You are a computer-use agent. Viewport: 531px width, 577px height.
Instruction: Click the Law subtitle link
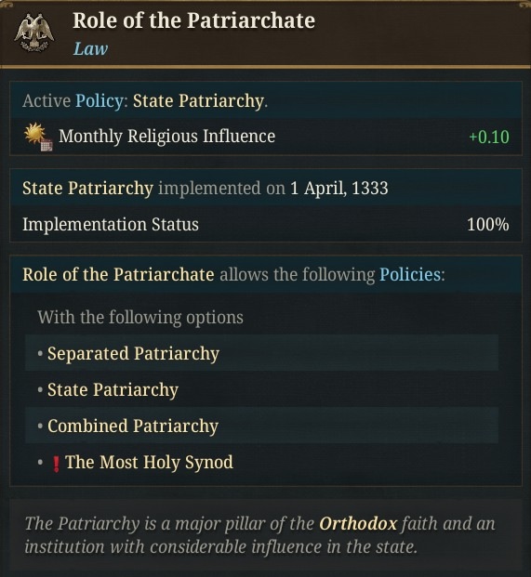[90, 48]
